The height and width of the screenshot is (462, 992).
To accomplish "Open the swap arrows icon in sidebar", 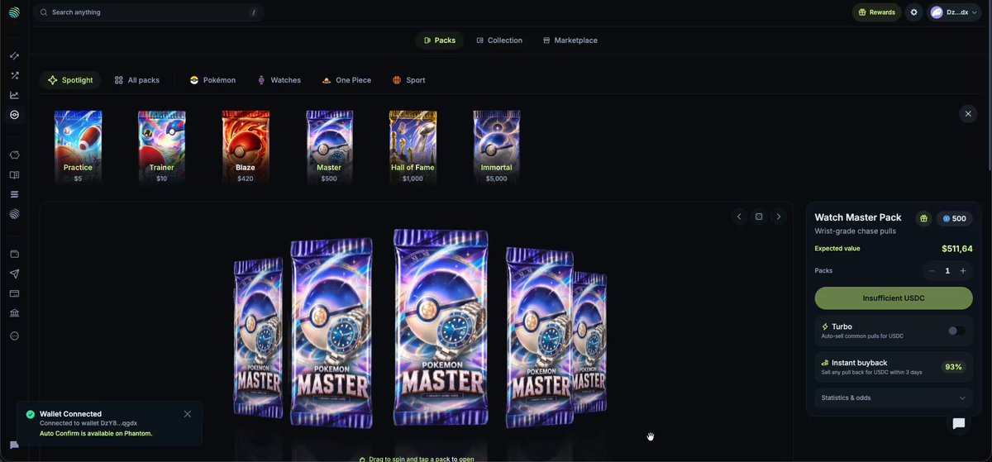I will coord(14,56).
